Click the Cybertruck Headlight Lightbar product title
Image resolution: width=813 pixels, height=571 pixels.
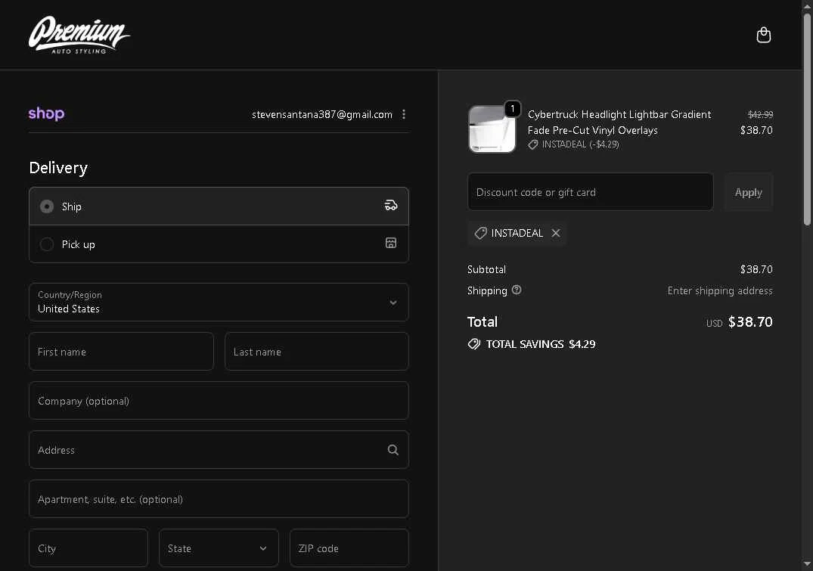point(619,122)
